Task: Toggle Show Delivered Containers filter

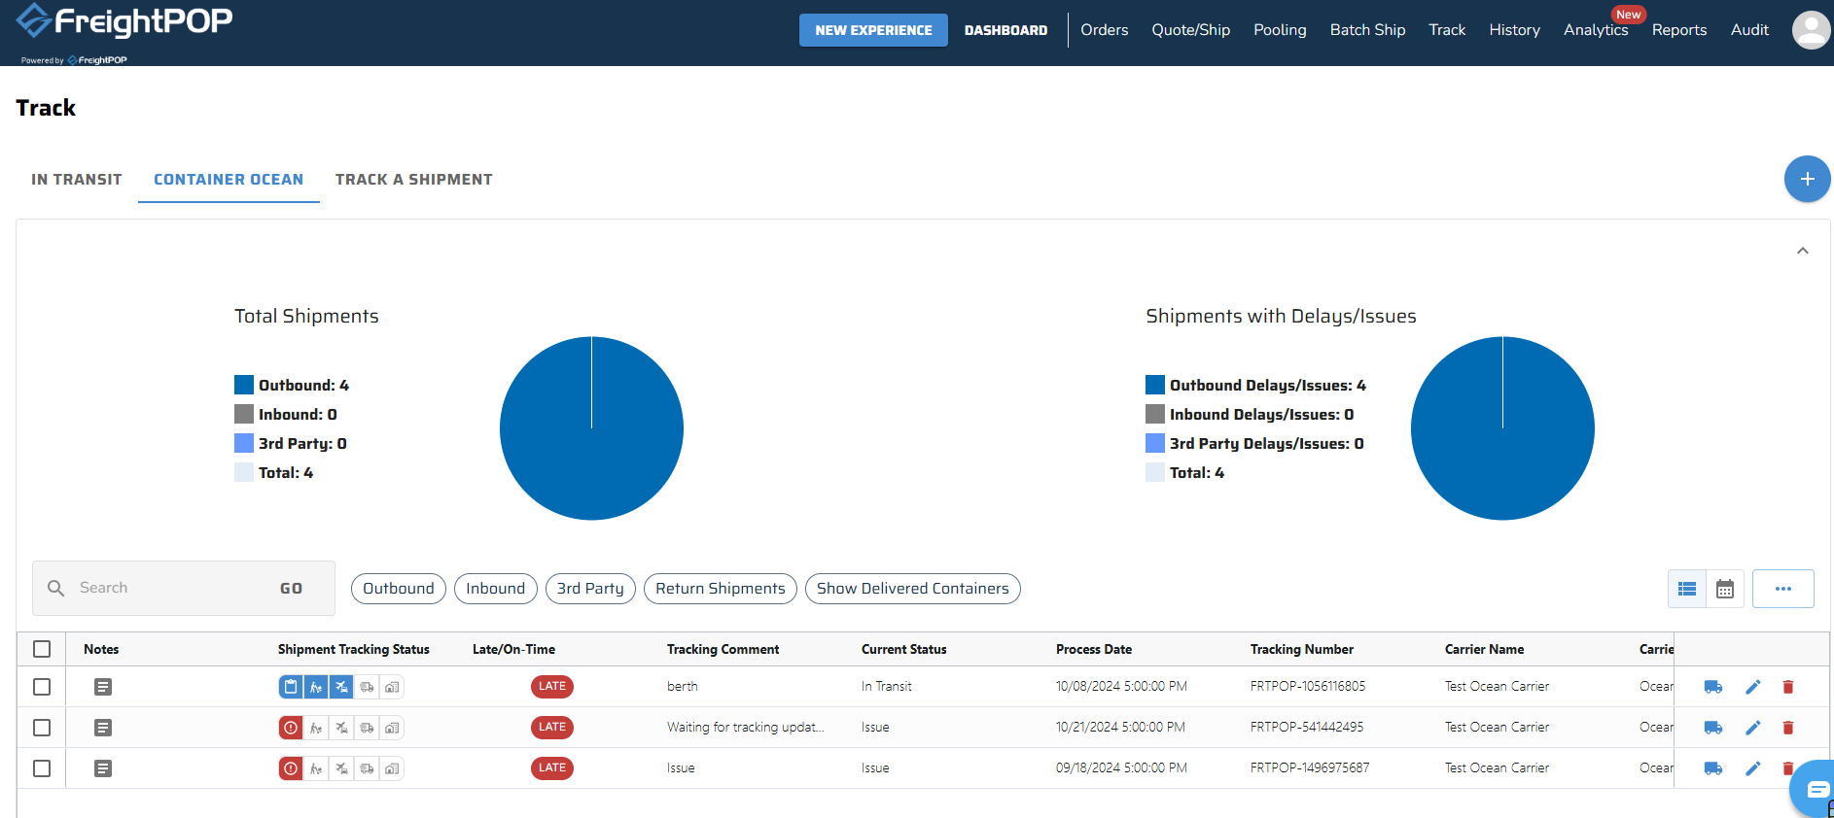Action: tap(913, 589)
